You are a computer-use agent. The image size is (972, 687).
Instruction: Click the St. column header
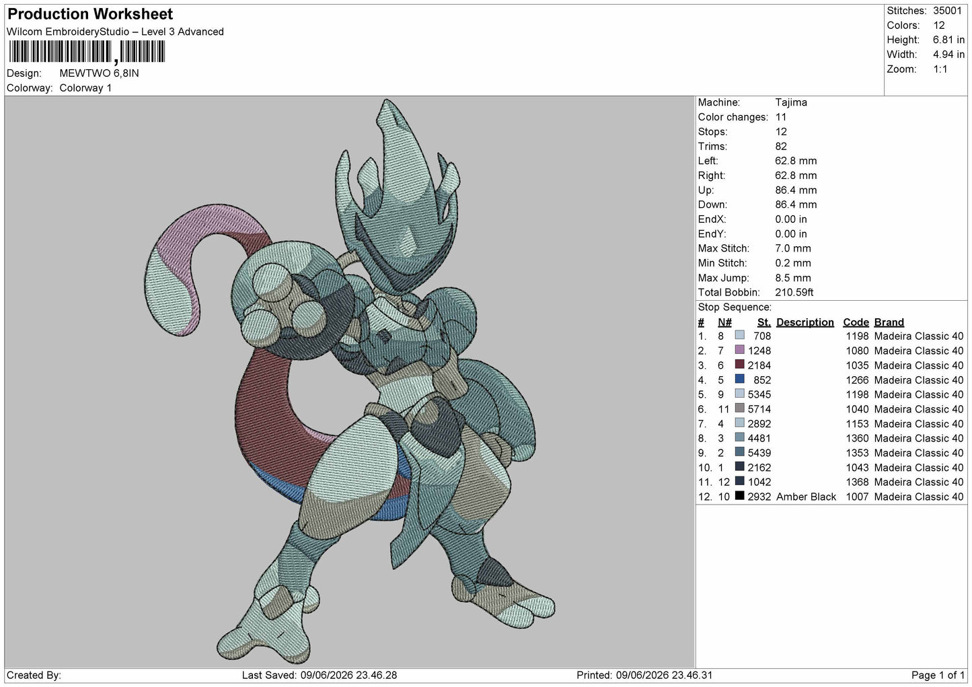click(x=764, y=322)
